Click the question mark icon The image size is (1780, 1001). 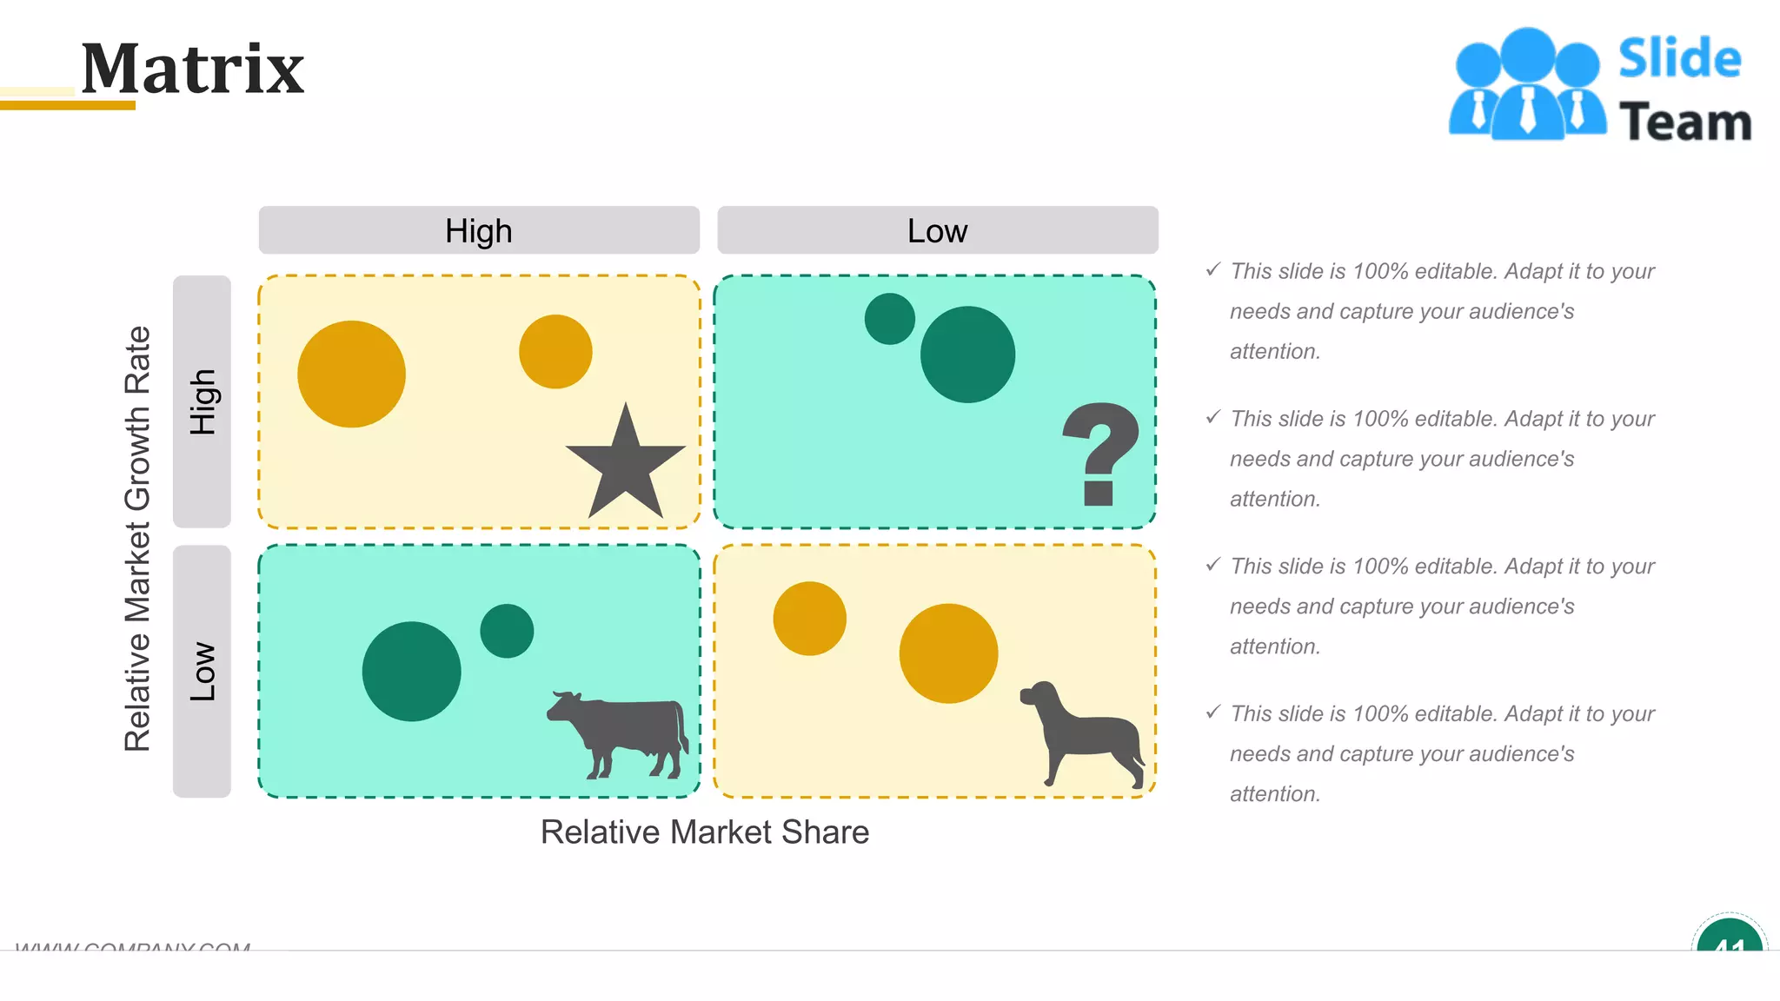1100,452
